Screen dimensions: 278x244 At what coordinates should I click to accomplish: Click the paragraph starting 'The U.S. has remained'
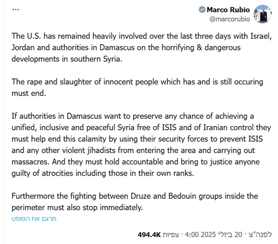142,47
